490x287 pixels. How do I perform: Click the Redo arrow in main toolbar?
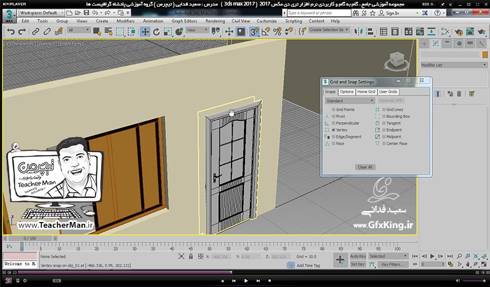point(22,32)
